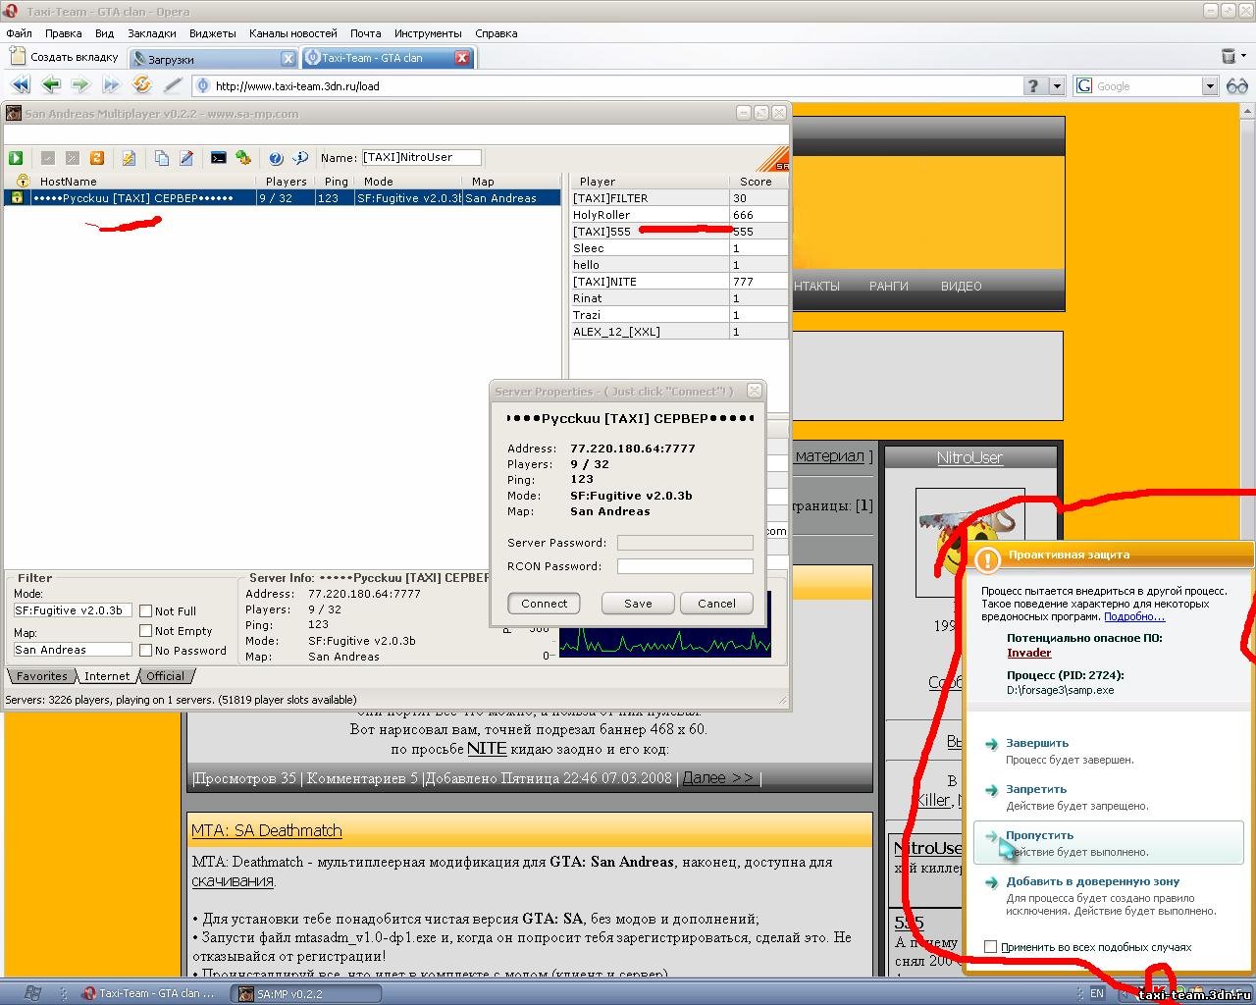Viewport: 1256px width, 1005px height.
Task: Select the Internet tab in SA-MP
Action: coord(107,676)
